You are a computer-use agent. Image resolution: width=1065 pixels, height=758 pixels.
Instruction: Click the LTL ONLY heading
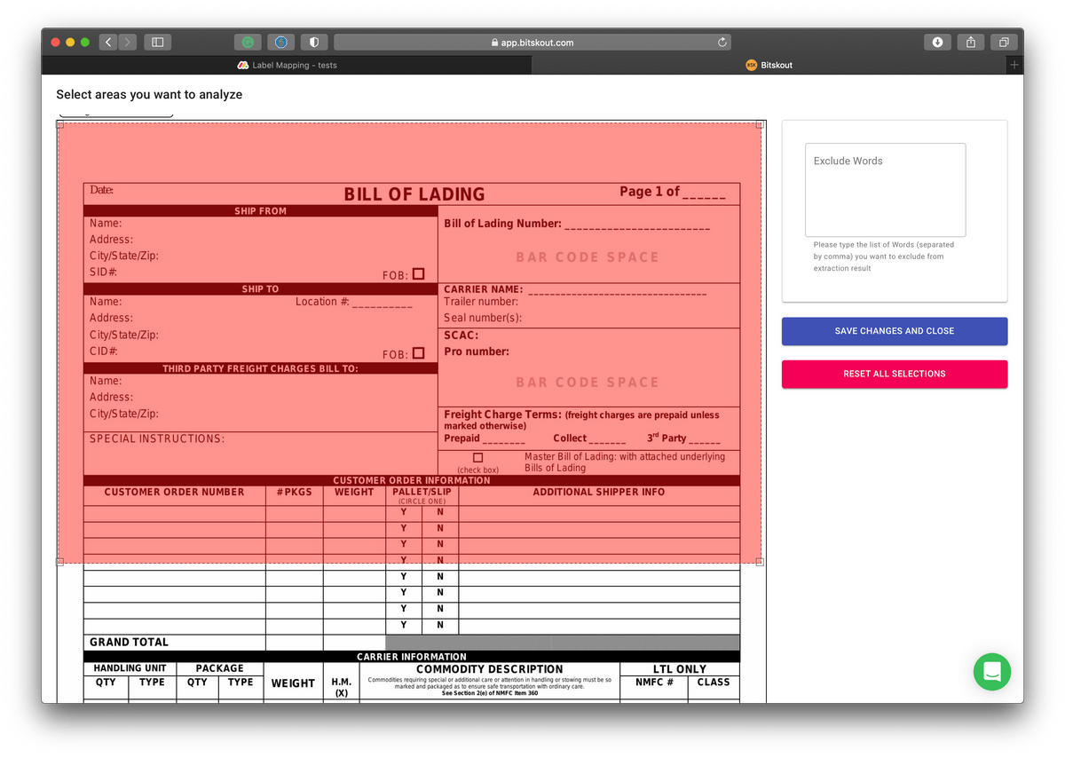point(679,669)
